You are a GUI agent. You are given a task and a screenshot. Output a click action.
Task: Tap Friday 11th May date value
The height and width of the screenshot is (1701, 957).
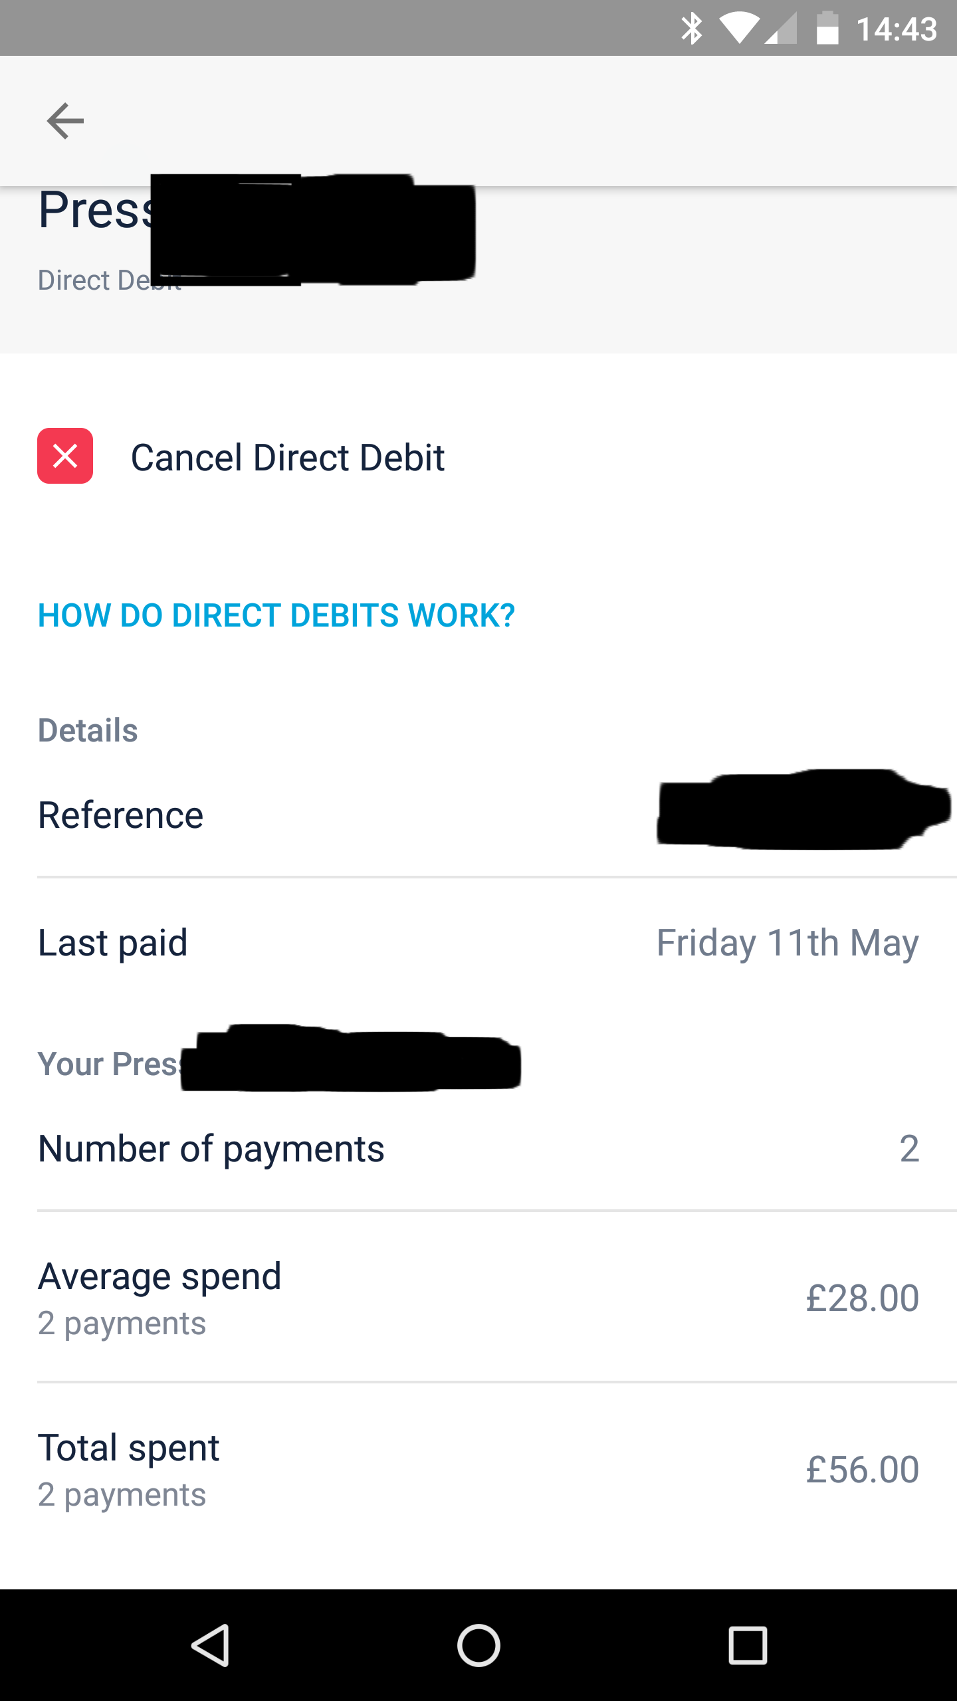coord(788,942)
